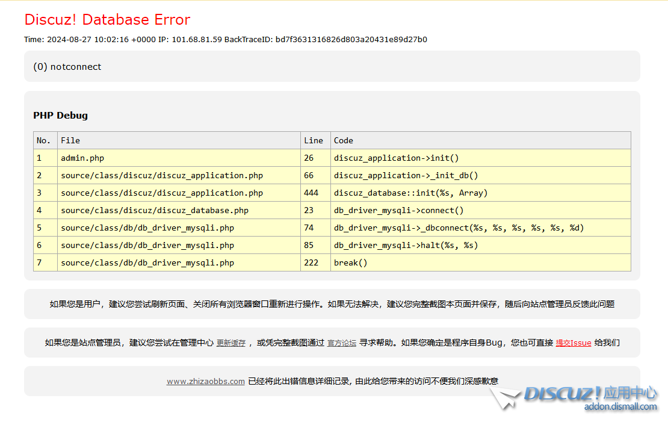Click the db_driver_mysqli->connect() code cell
The image size is (668, 422).
coord(399,210)
